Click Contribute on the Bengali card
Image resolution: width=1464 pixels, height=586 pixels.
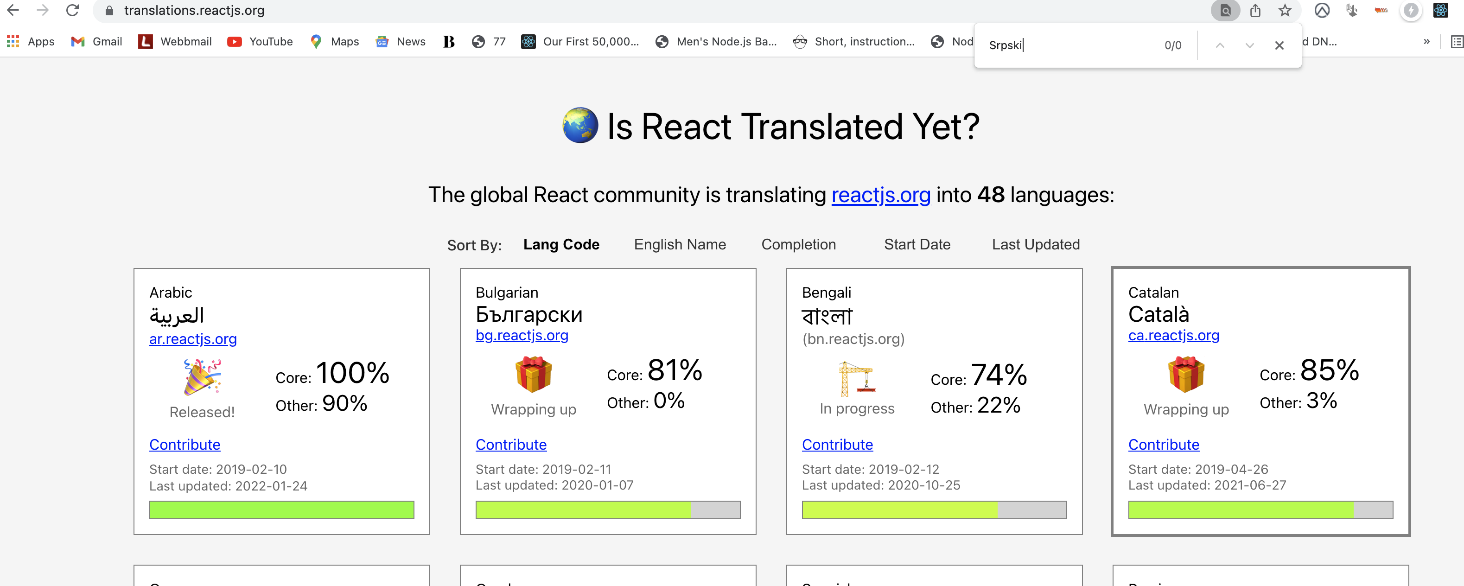click(837, 445)
